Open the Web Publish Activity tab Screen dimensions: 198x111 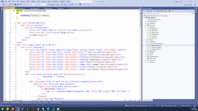click(x=56, y=103)
